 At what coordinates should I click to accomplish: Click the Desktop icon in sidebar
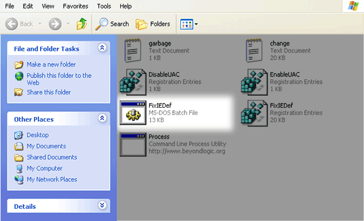(x=19, y=135)
